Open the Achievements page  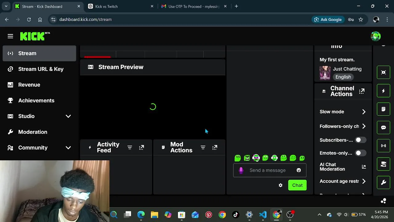tap(39, 101)
